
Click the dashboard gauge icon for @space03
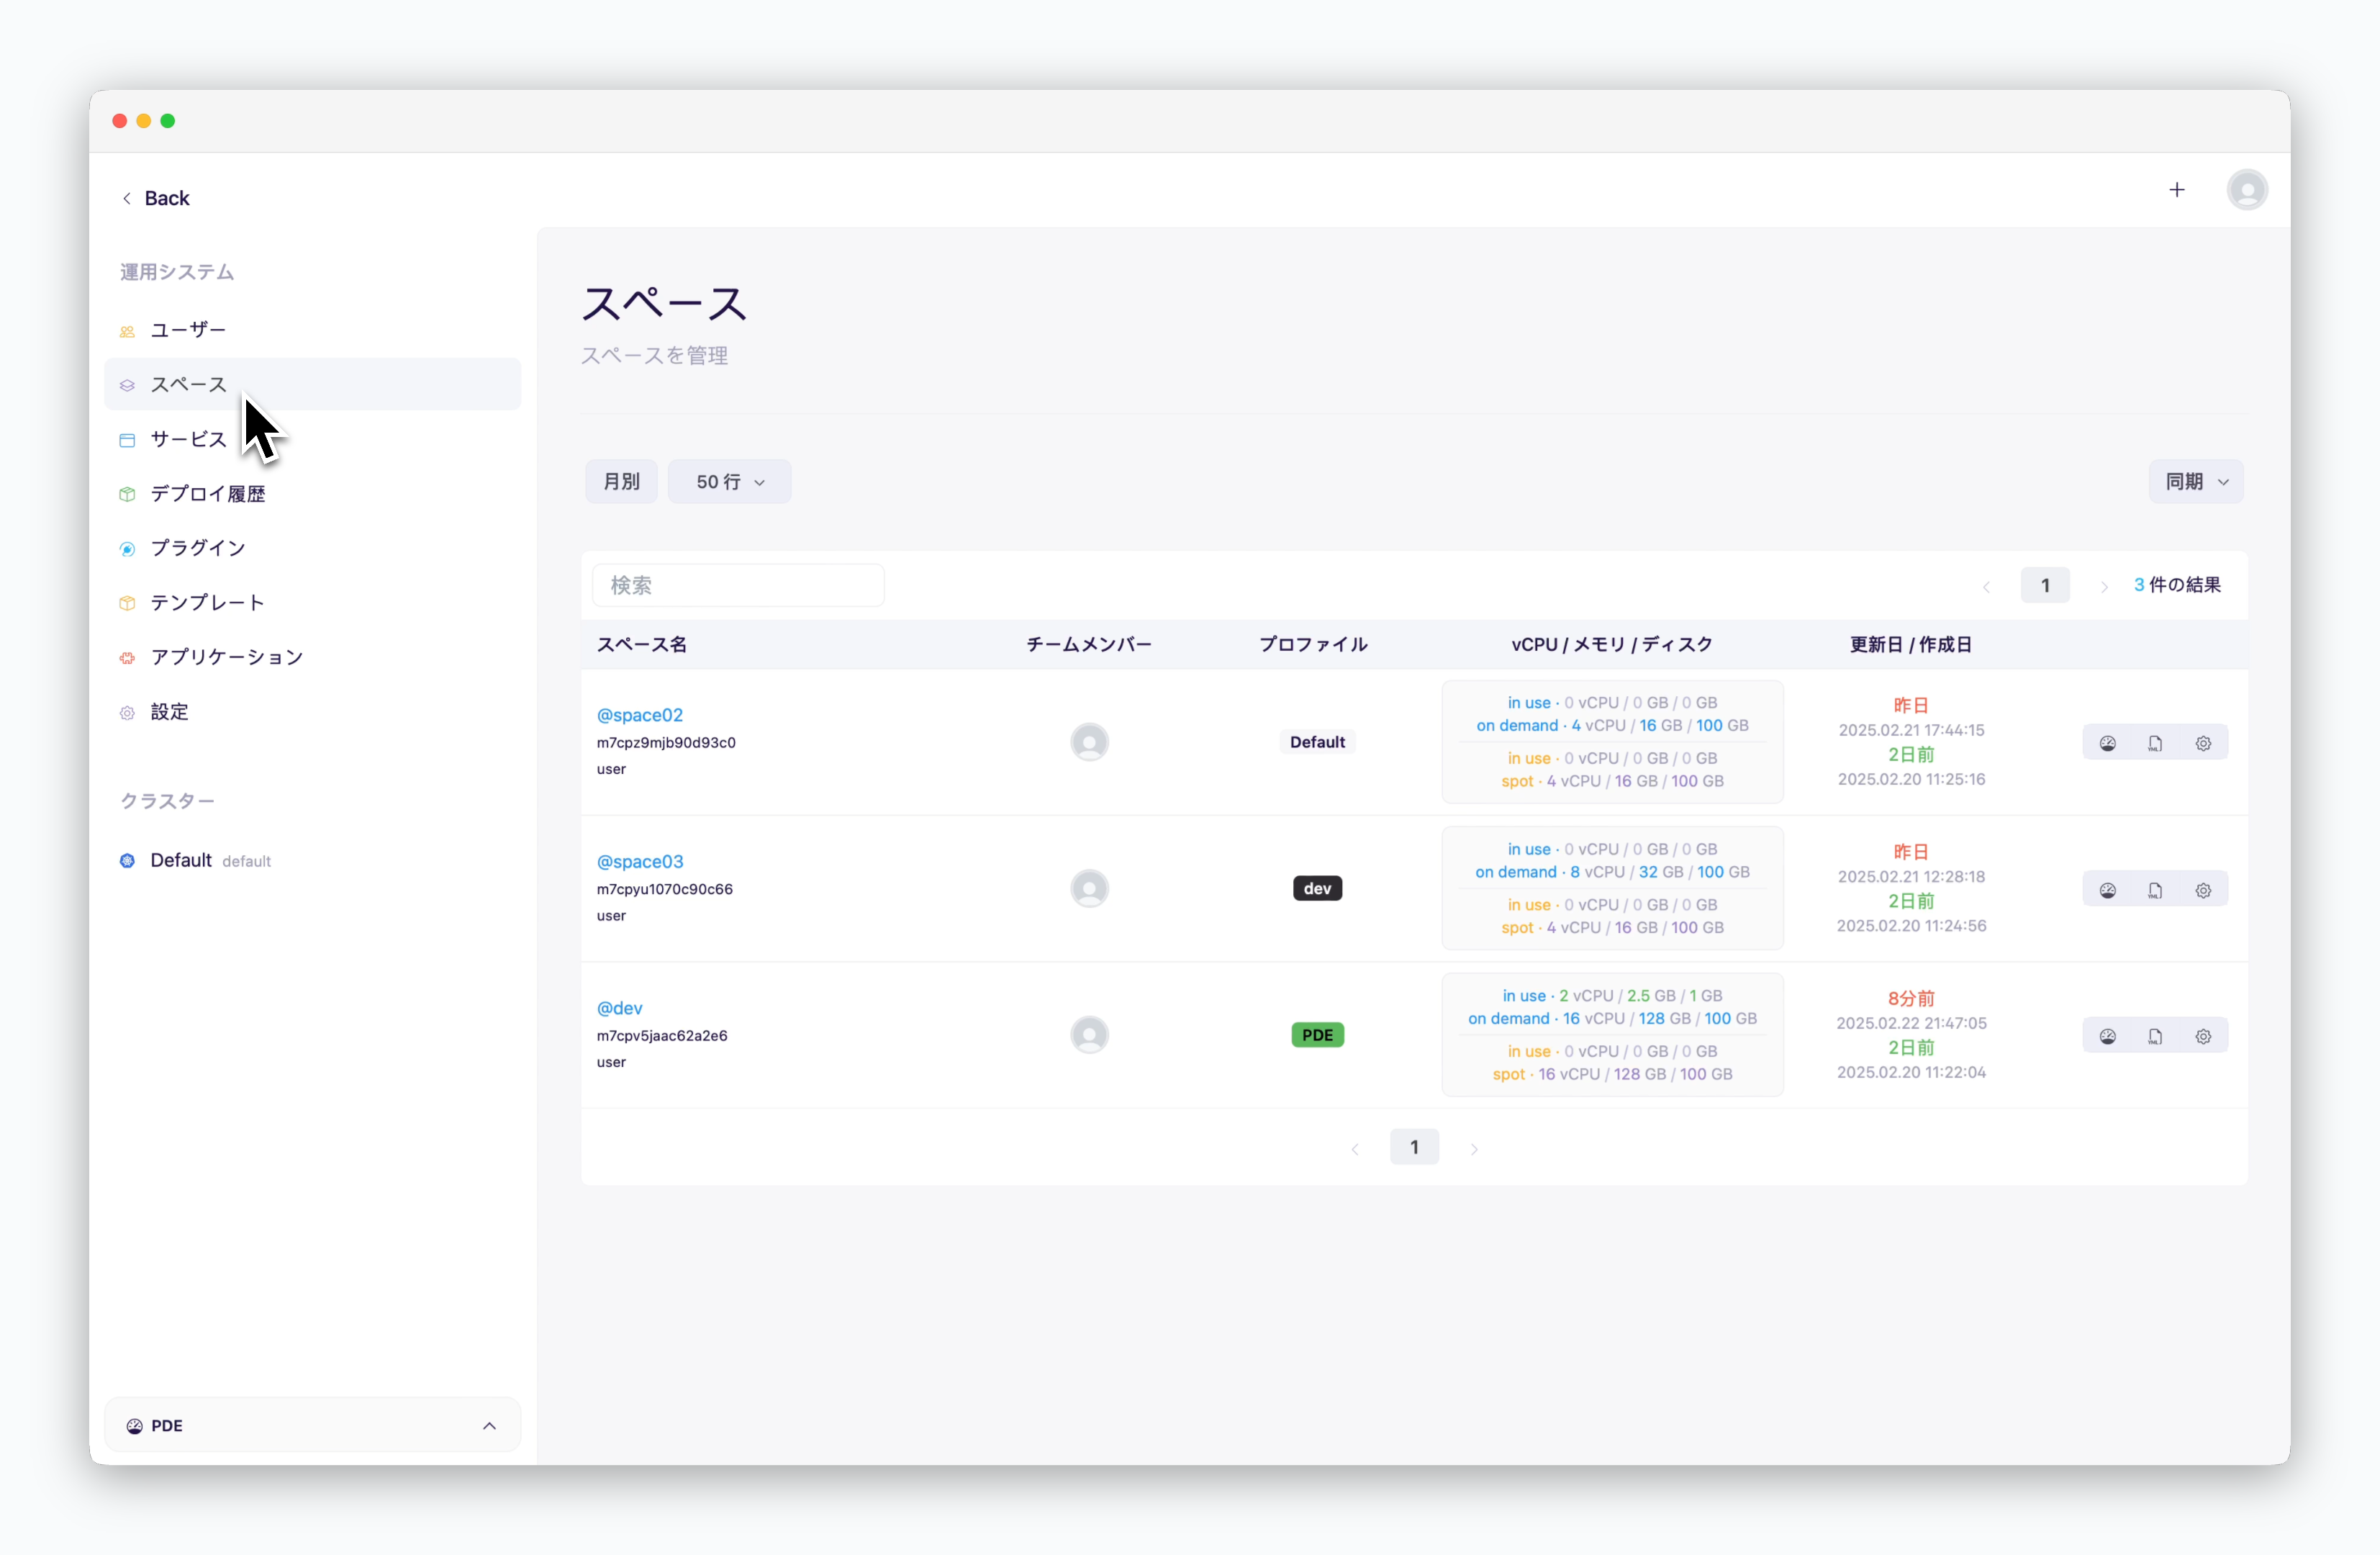click(2107, 890)
